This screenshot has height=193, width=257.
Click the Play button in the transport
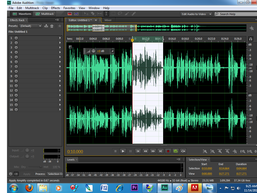pyautogui.click(x=123, y=151)
